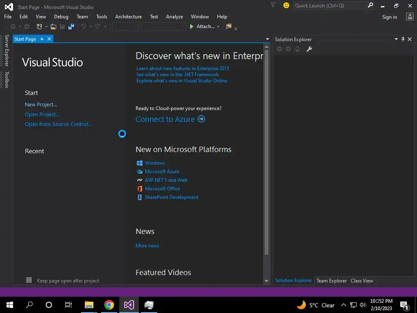The image size is (417, 313).
Task: Open the Analyze menu
Action: click(x=174, y=16)
